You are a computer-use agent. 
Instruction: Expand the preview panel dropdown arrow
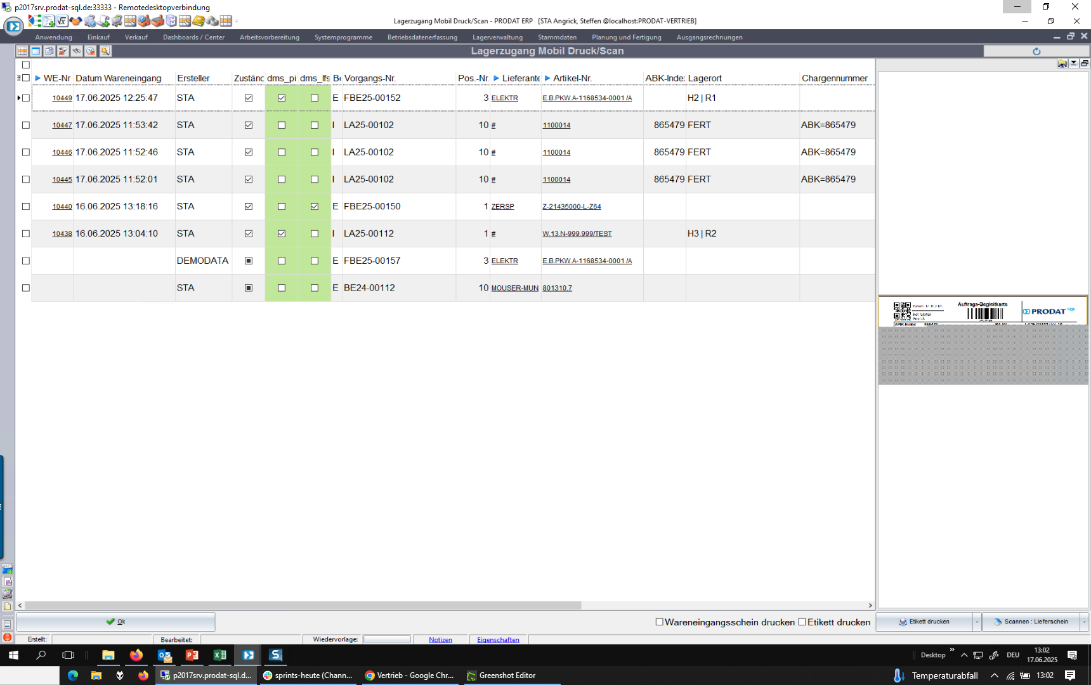1073,63
